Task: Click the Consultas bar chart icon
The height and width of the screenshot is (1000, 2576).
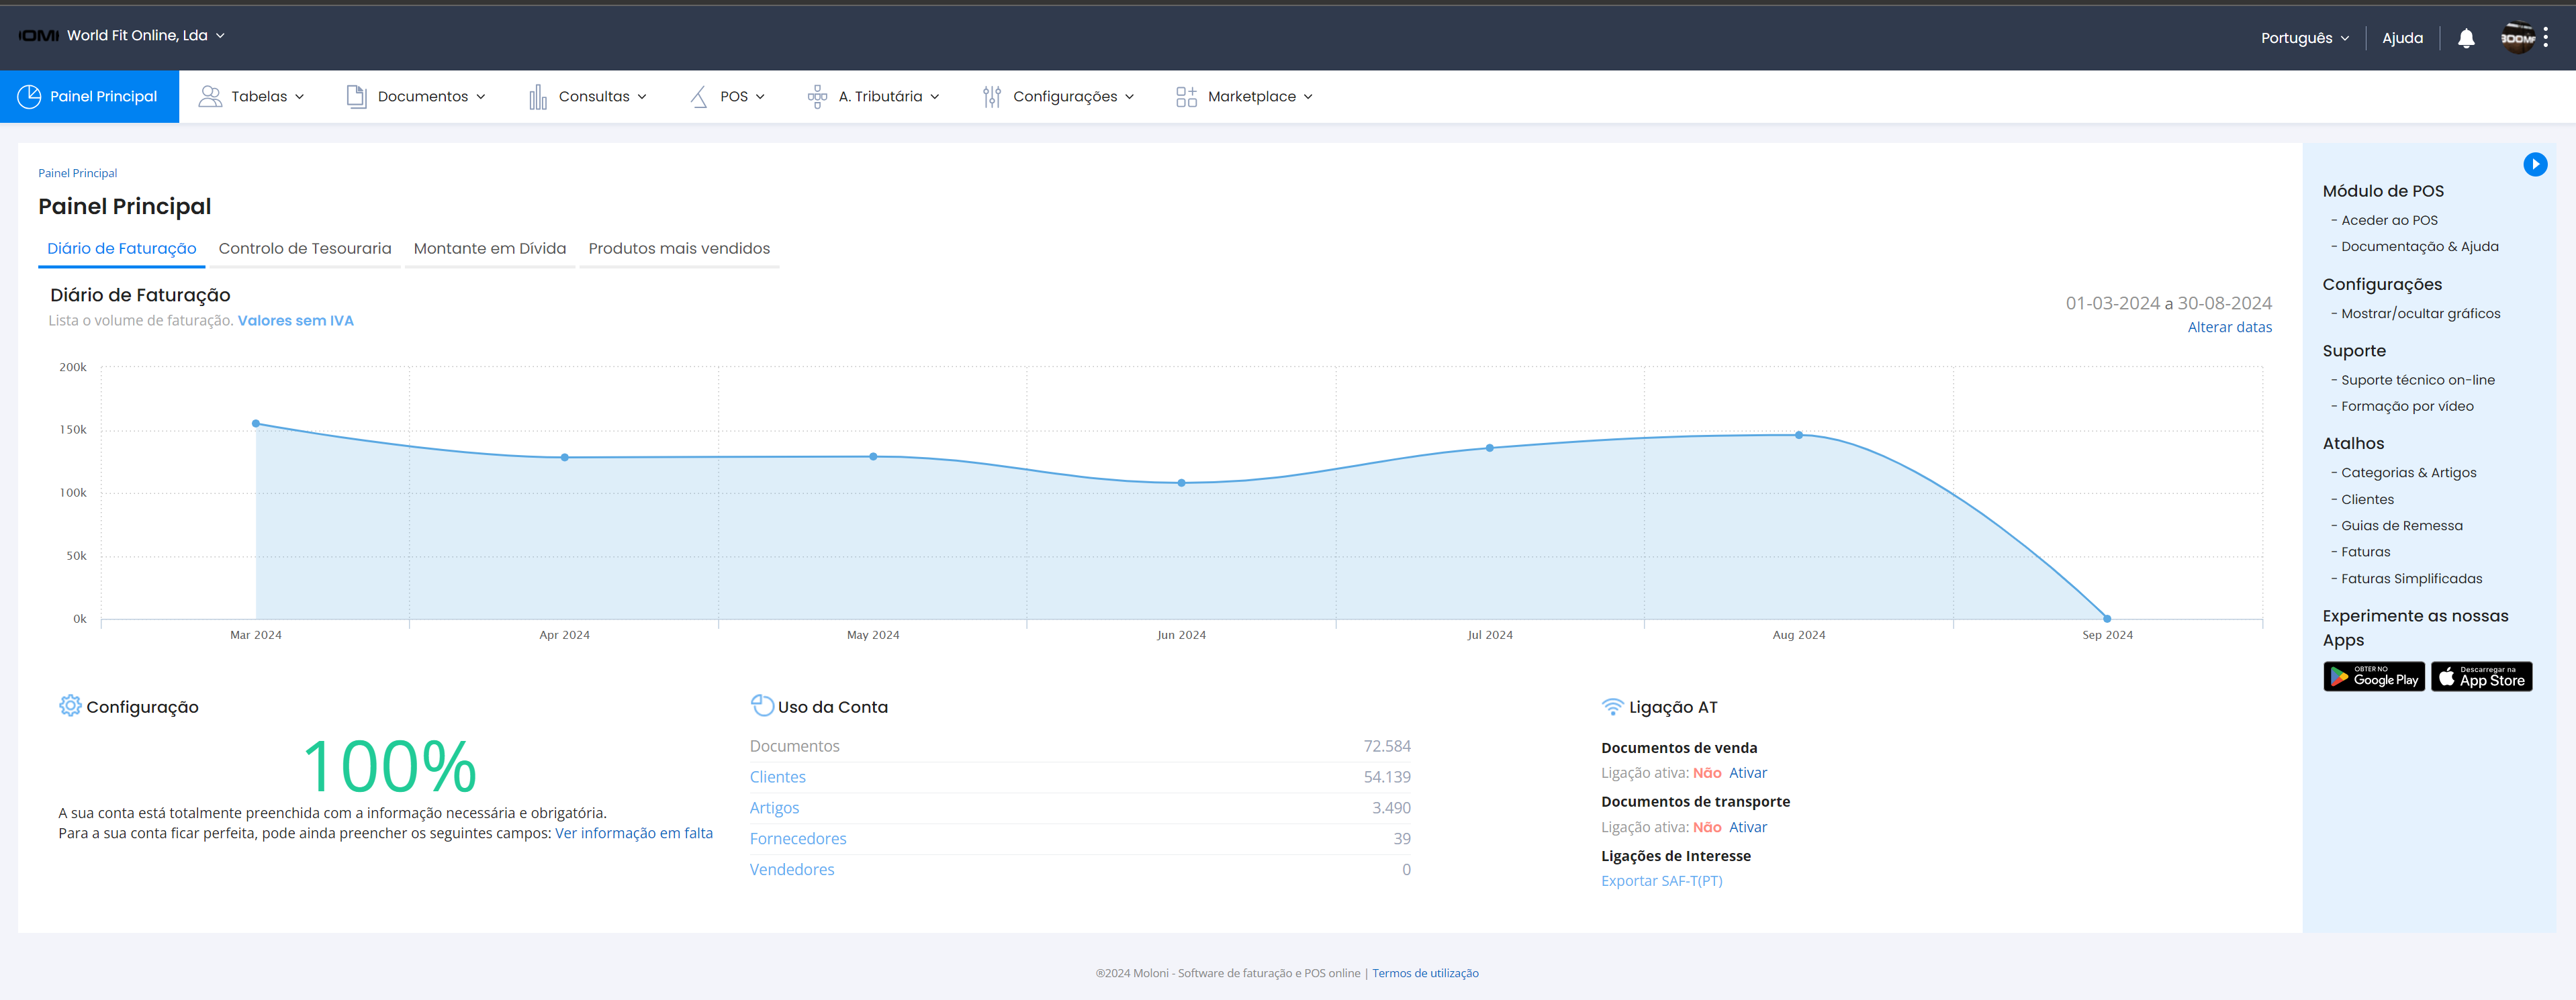Action: click(x=538, y=97)
